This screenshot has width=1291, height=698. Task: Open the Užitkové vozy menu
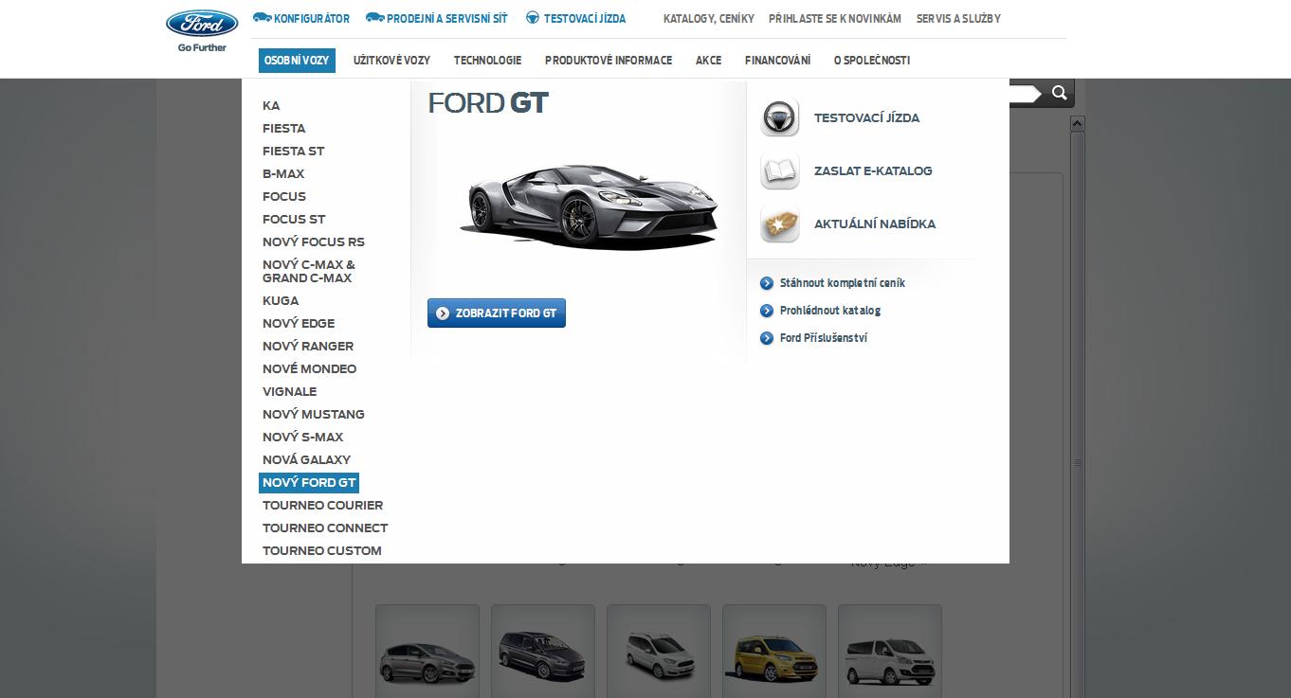tap(391, 61)
